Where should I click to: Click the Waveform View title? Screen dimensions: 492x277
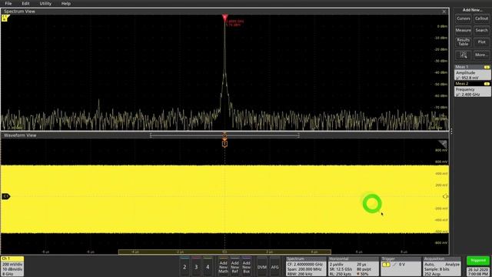20,135
